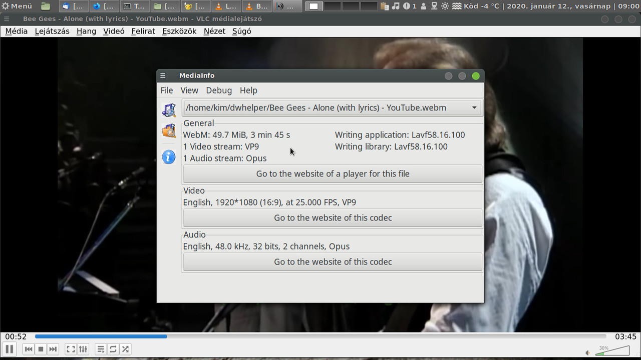Expand the file path dropdown in MediaInfo

click(x=474, y=107)
